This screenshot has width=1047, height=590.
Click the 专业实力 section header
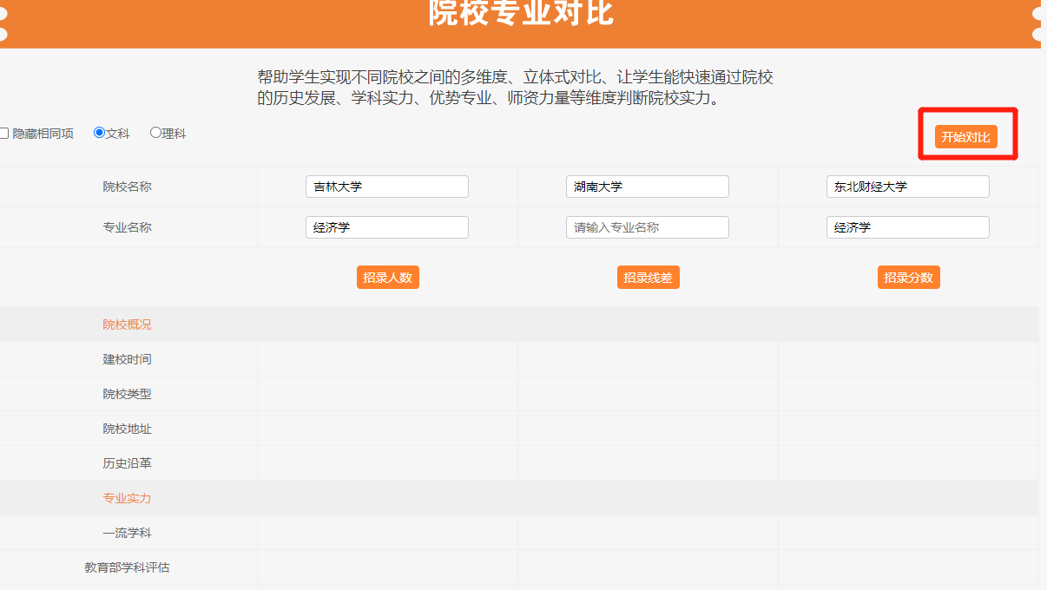click(127, 498)
